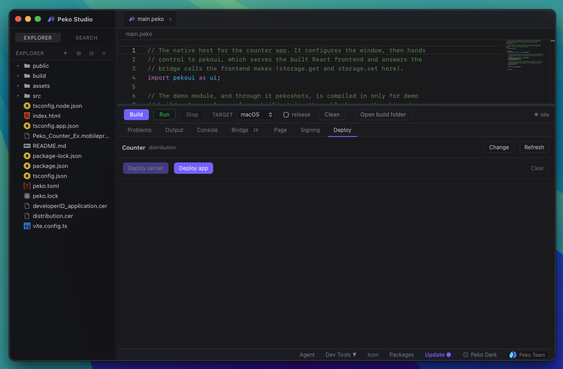Click the Clear button
The width and height of the screenshot is (563, 369).
(537, 168)
